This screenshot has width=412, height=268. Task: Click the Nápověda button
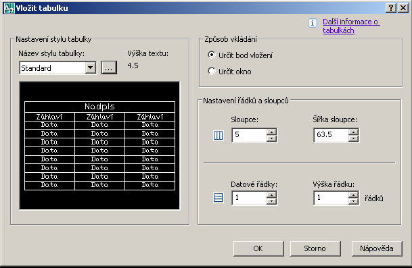[x=377, y=248]
